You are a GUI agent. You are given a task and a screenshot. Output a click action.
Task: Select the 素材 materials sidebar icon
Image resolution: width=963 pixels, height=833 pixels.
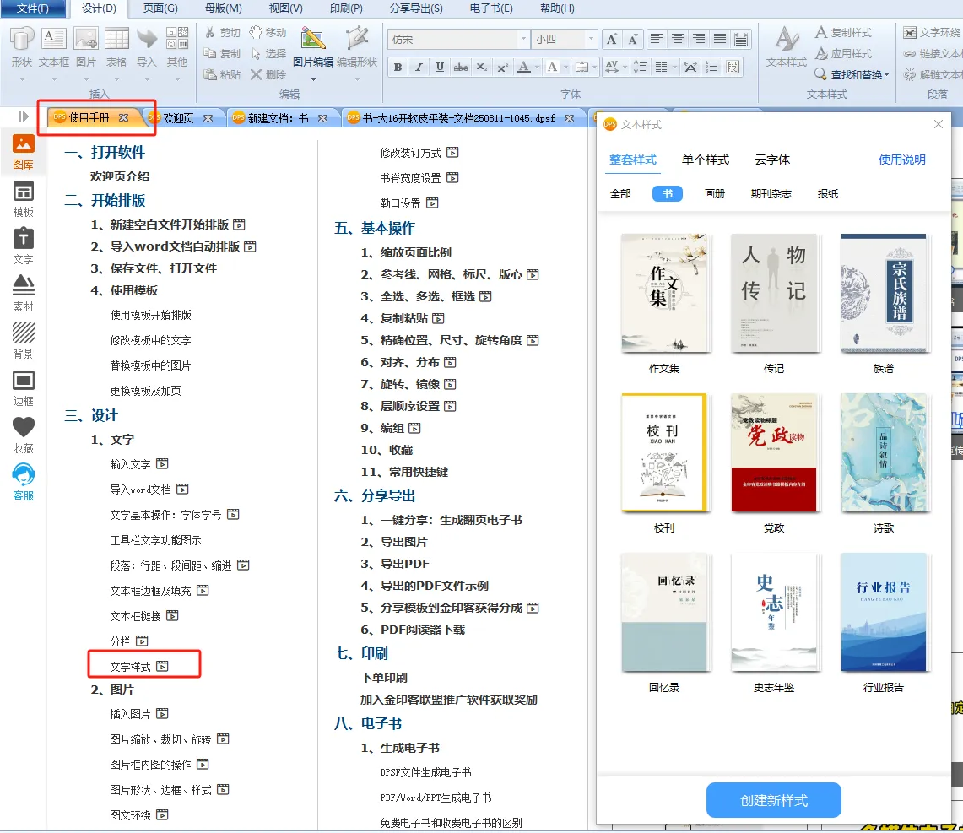click(24, 293)
